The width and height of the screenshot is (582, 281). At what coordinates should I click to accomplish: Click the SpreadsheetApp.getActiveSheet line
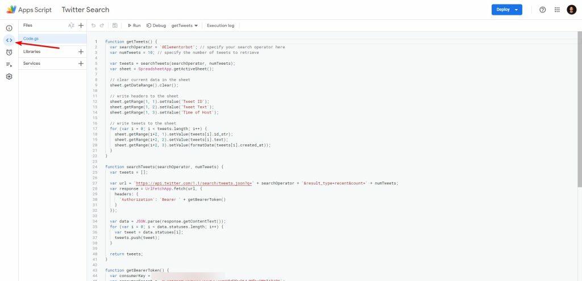162,69
